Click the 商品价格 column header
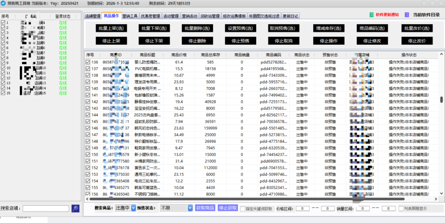Screen dimensions: 445x223 point(179,55)
